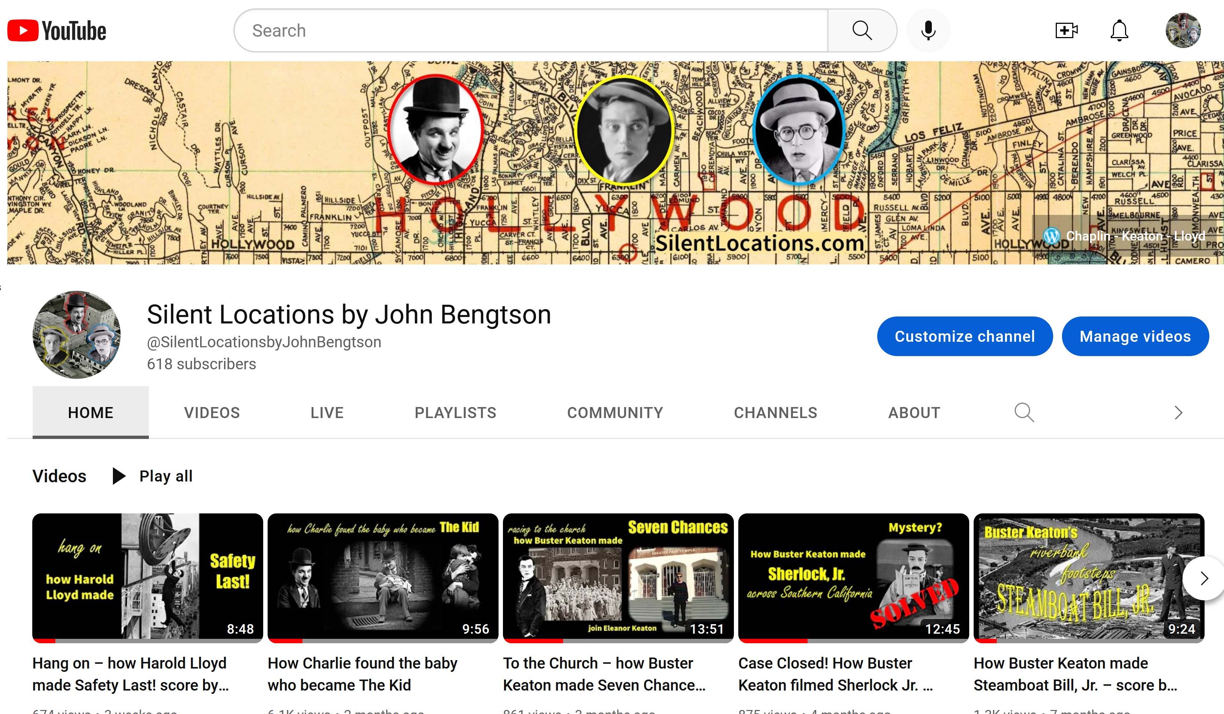1224x714 pixels.
Task: Switch to the VIDEOS tab
Action: [212, 413]
